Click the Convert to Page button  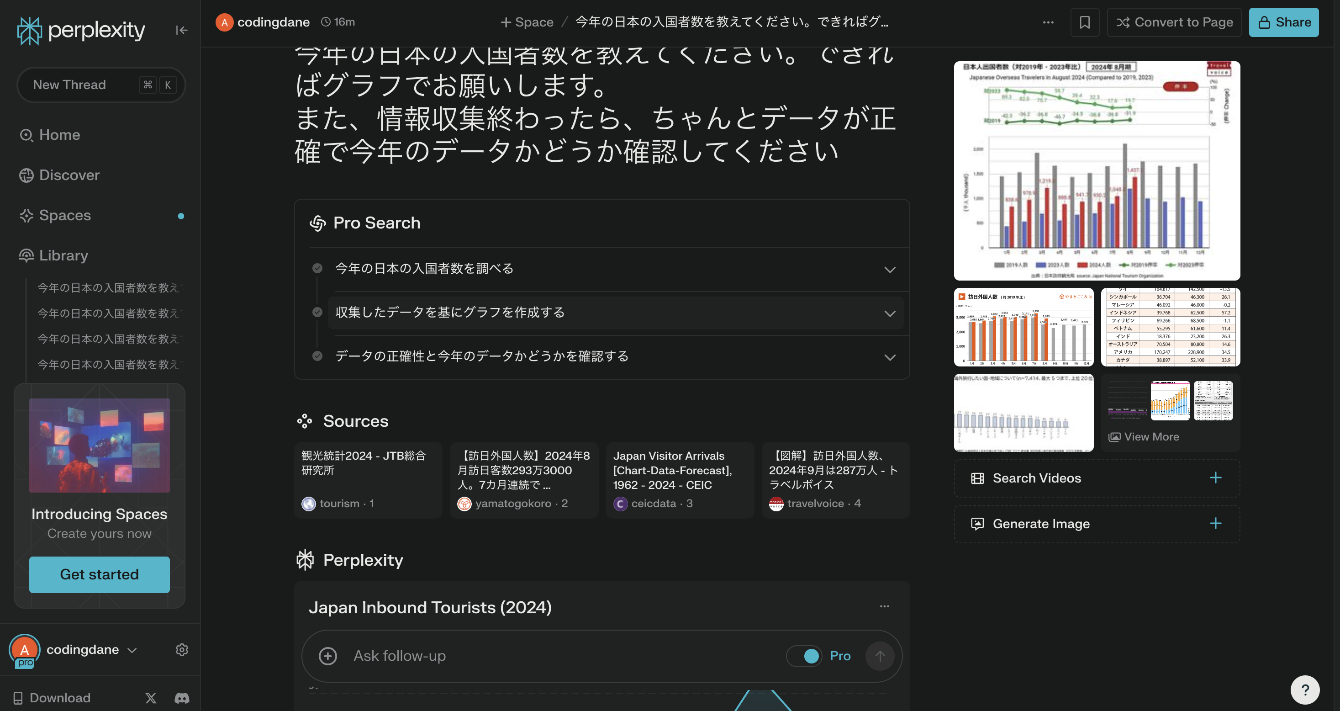coord(1174,22)
